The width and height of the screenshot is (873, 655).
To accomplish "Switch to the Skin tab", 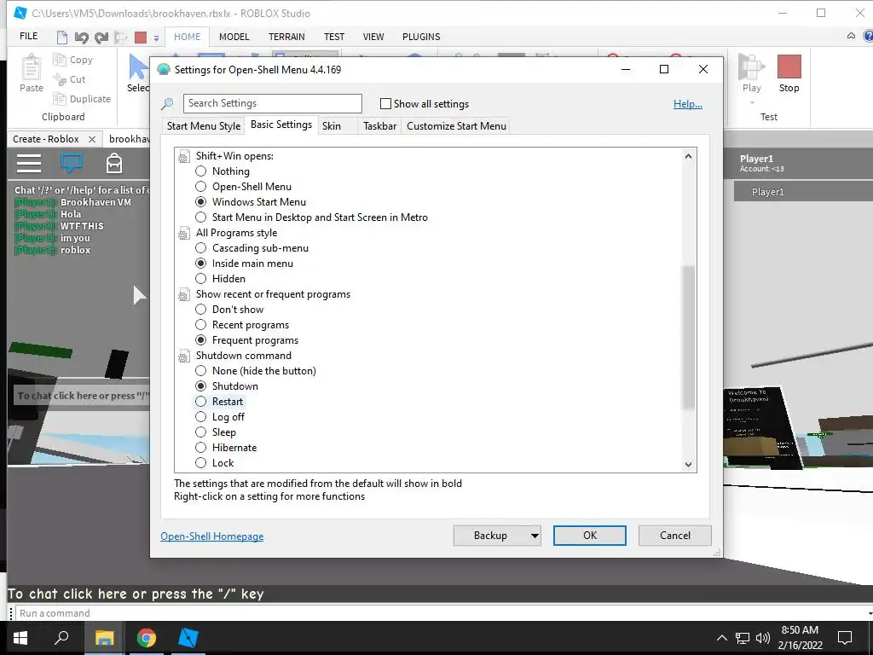I will (x=332, y=126).
